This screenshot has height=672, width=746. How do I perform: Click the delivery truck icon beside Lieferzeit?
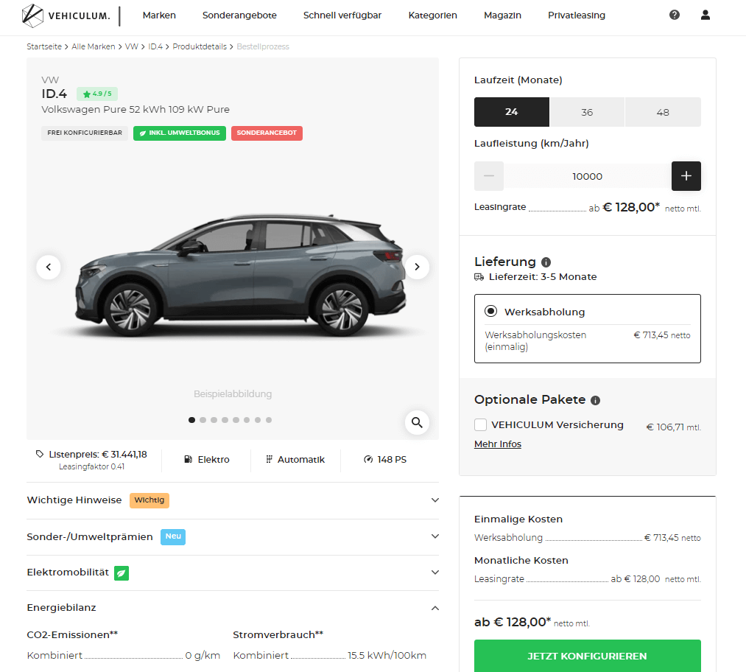click(479, 277)
